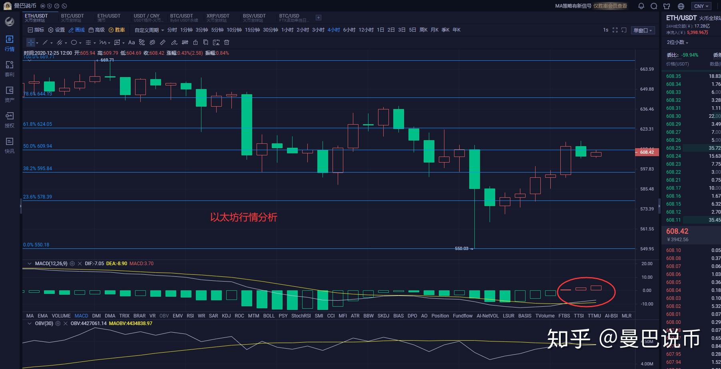Select the ellipse shape tool
The height and width of the screenshot is (369, 721).
tap(74, 42)
